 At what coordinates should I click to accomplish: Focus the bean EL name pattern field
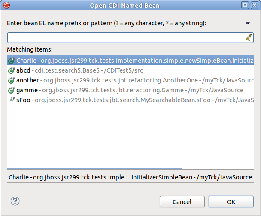point(124,37)
